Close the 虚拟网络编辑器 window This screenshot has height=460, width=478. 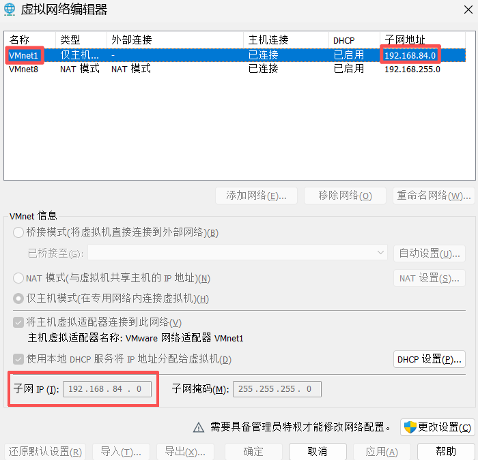(x=468, y=10)
